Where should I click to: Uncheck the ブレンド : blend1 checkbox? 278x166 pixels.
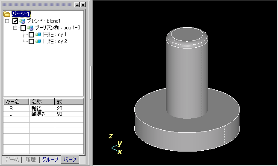[15, 21]
